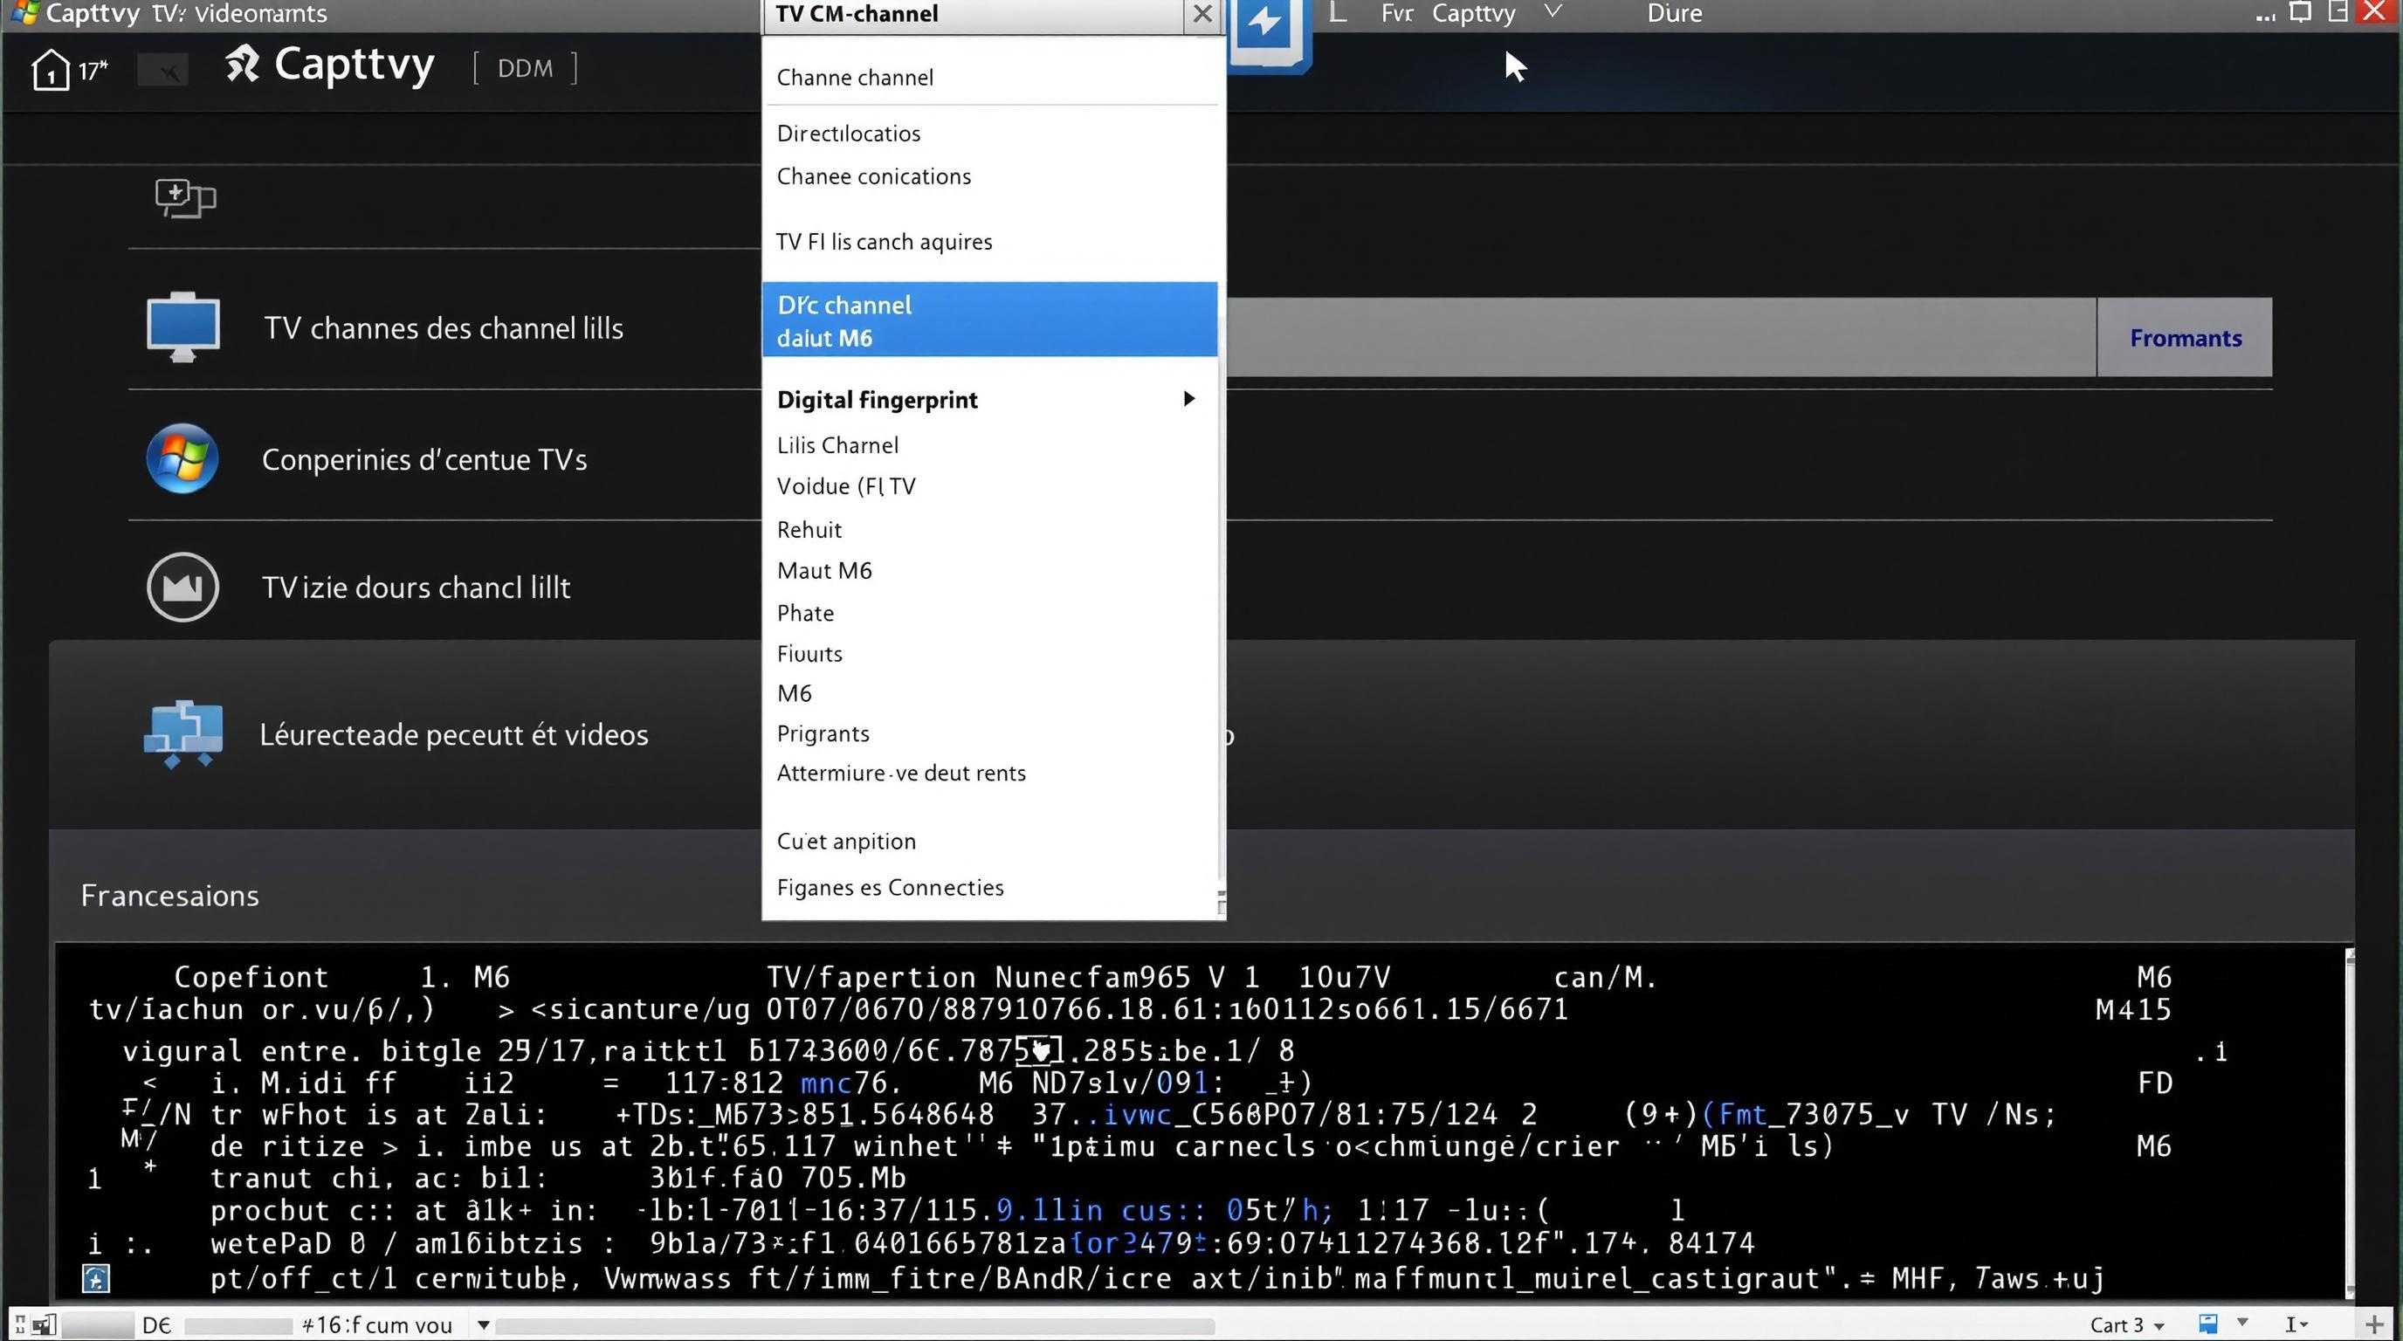Open TV izie dours chancl lillt row
This screenshot has width=2403, height=1341.
(415, 588)
